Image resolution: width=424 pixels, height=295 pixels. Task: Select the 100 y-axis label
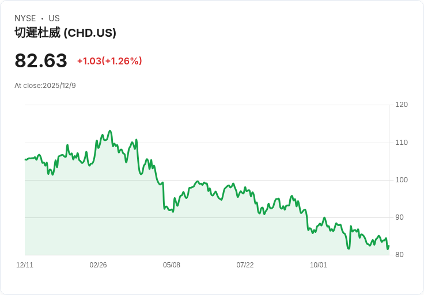[402, 180]
